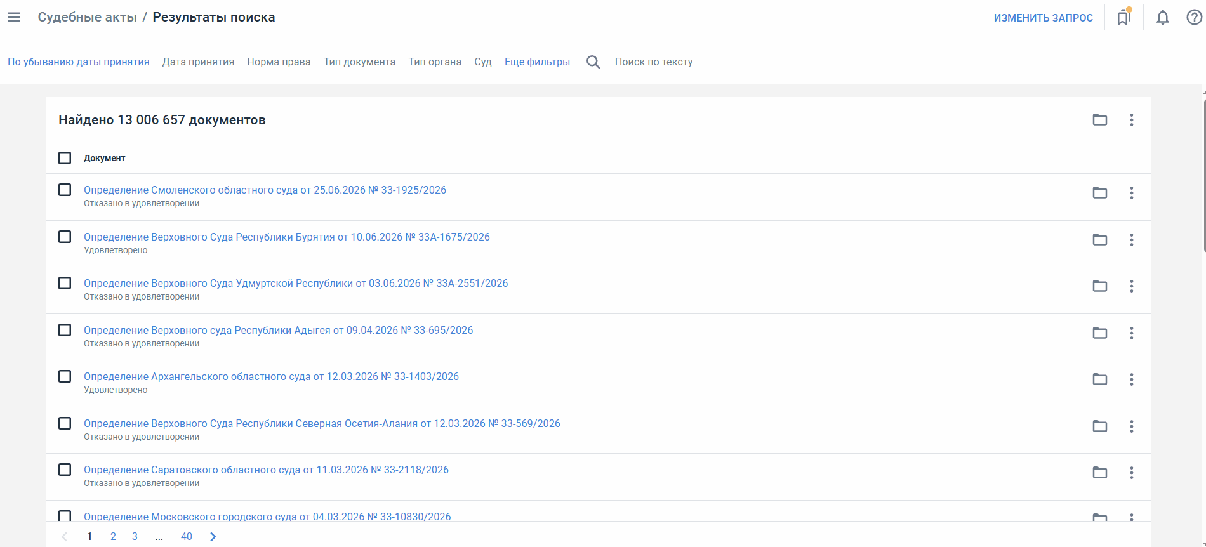The width and height of the screenshot is (1206, 547).
Task: Open options menu for Архангельского областного суда ruling
Action: click(x=1131, y=379)
